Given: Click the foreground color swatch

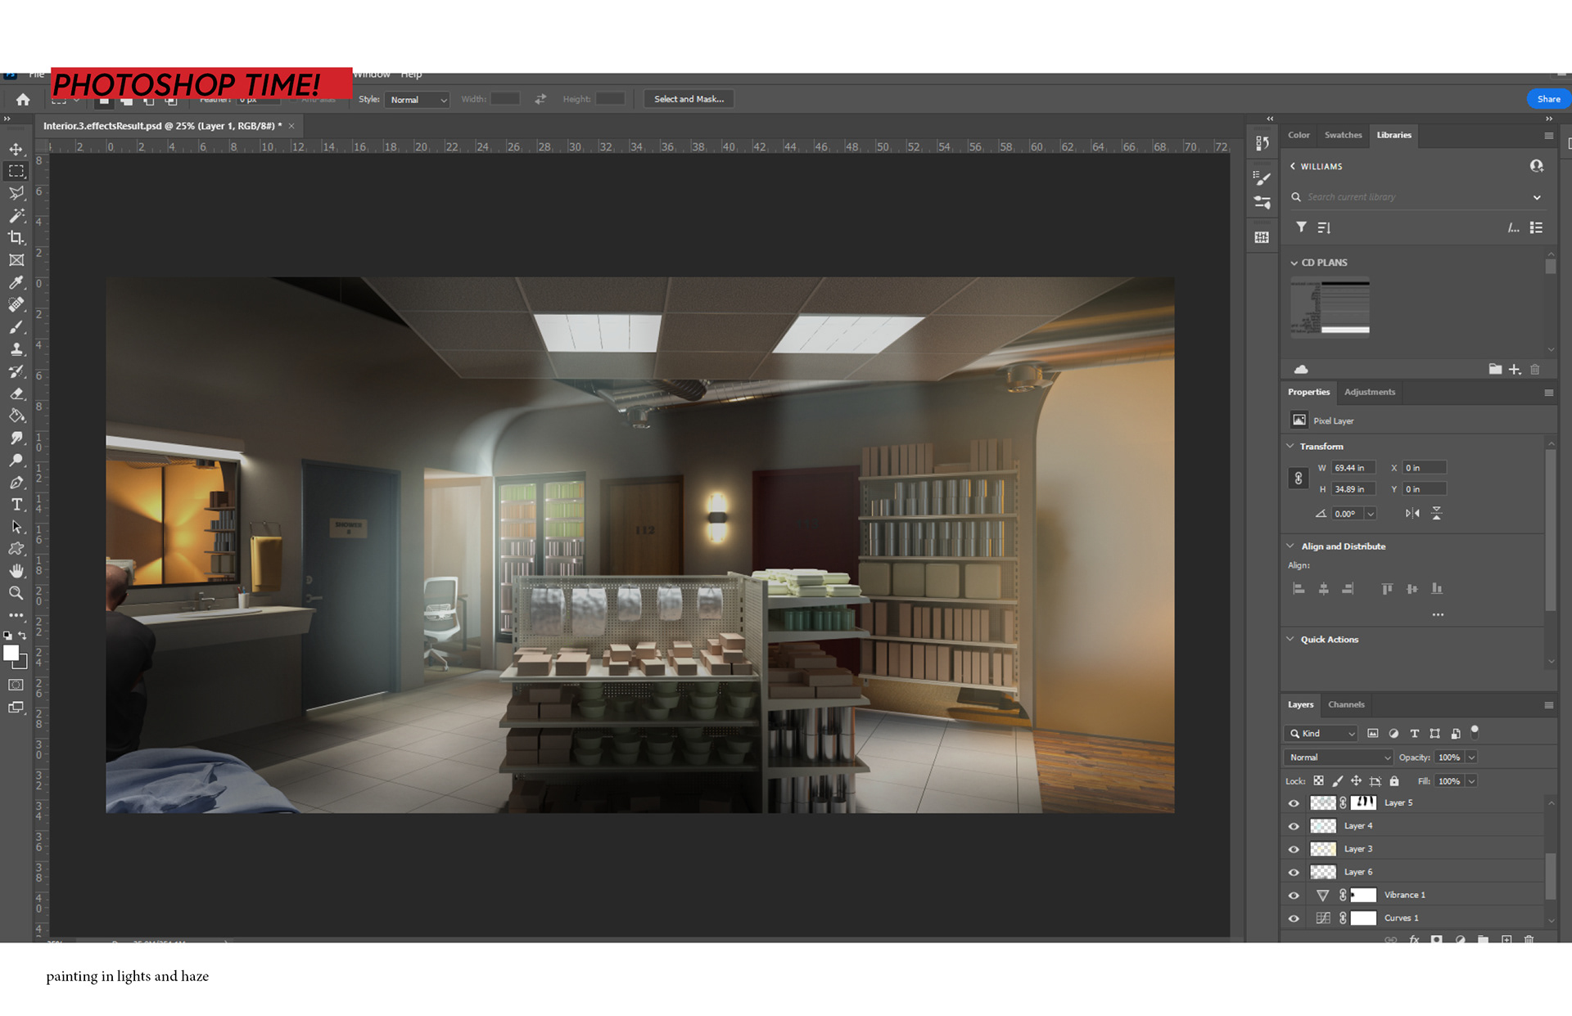Looking at the screenshot, I should coord(11,653).
